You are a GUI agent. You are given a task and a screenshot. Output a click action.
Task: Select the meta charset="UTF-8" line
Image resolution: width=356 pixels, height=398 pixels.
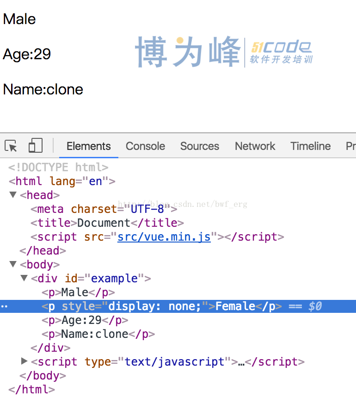point(104,209)
